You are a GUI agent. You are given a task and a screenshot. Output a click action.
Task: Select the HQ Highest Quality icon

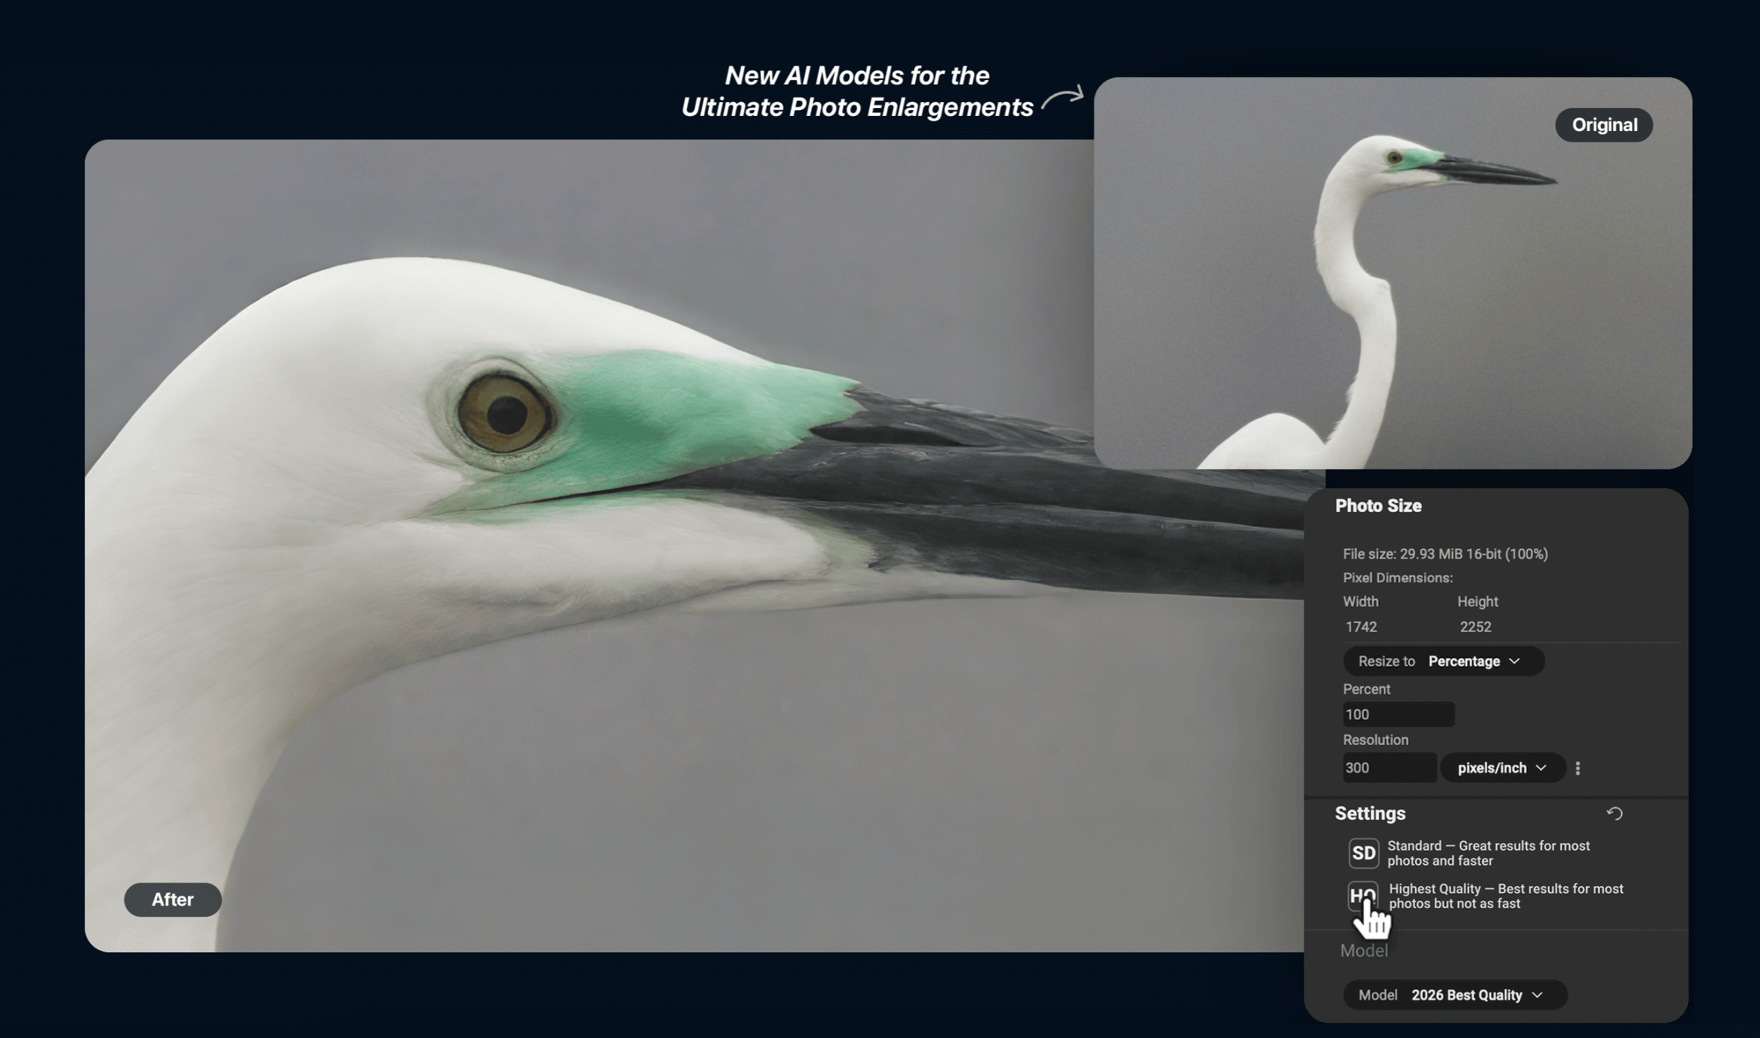(x=1363, y=896)
